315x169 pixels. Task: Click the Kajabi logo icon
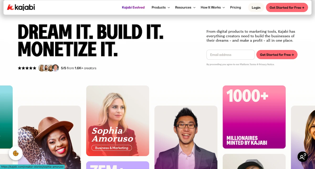10,7
